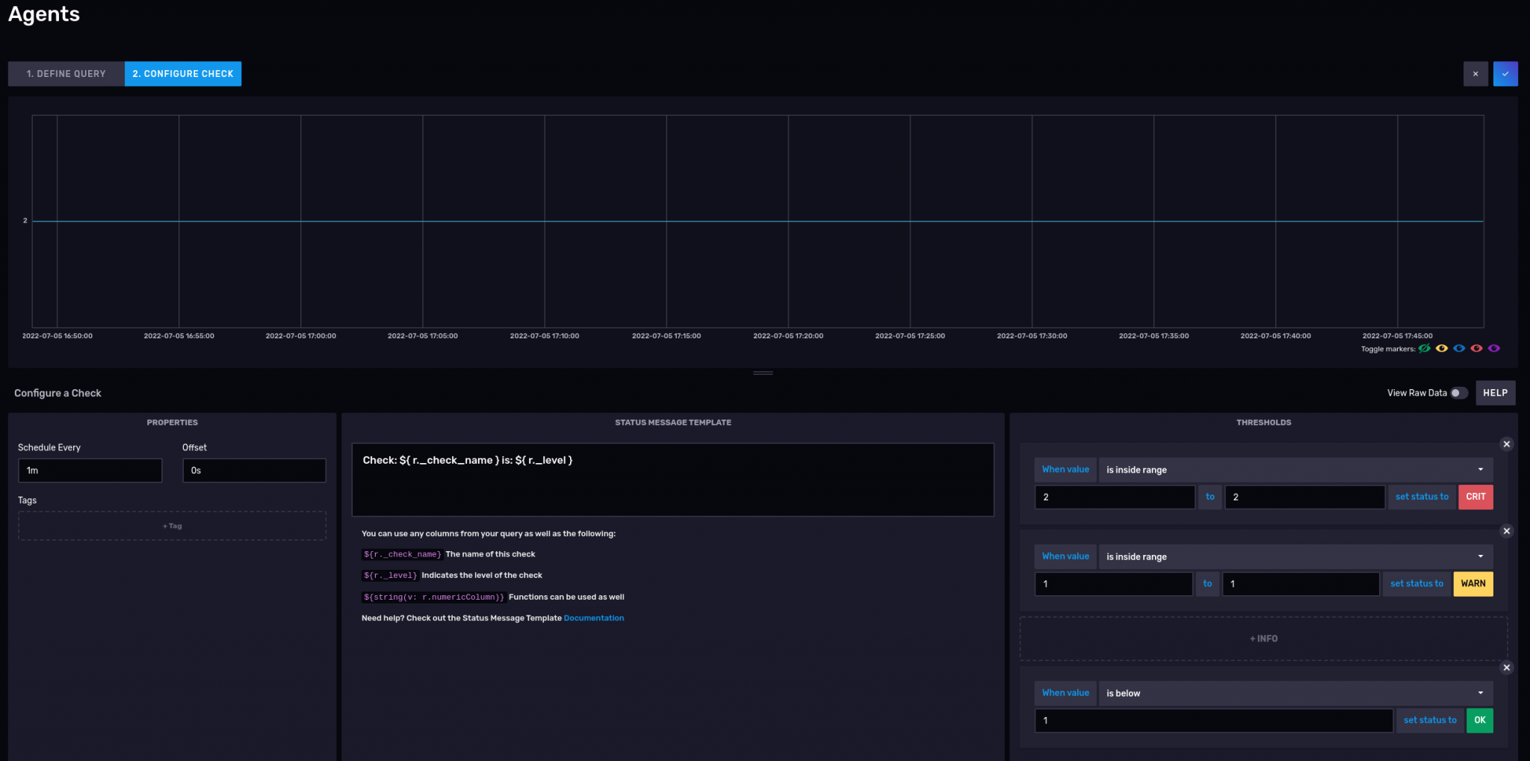Click the CRIT range lower bound field
Viewport: 1530px width, 761px height.
1115,497
